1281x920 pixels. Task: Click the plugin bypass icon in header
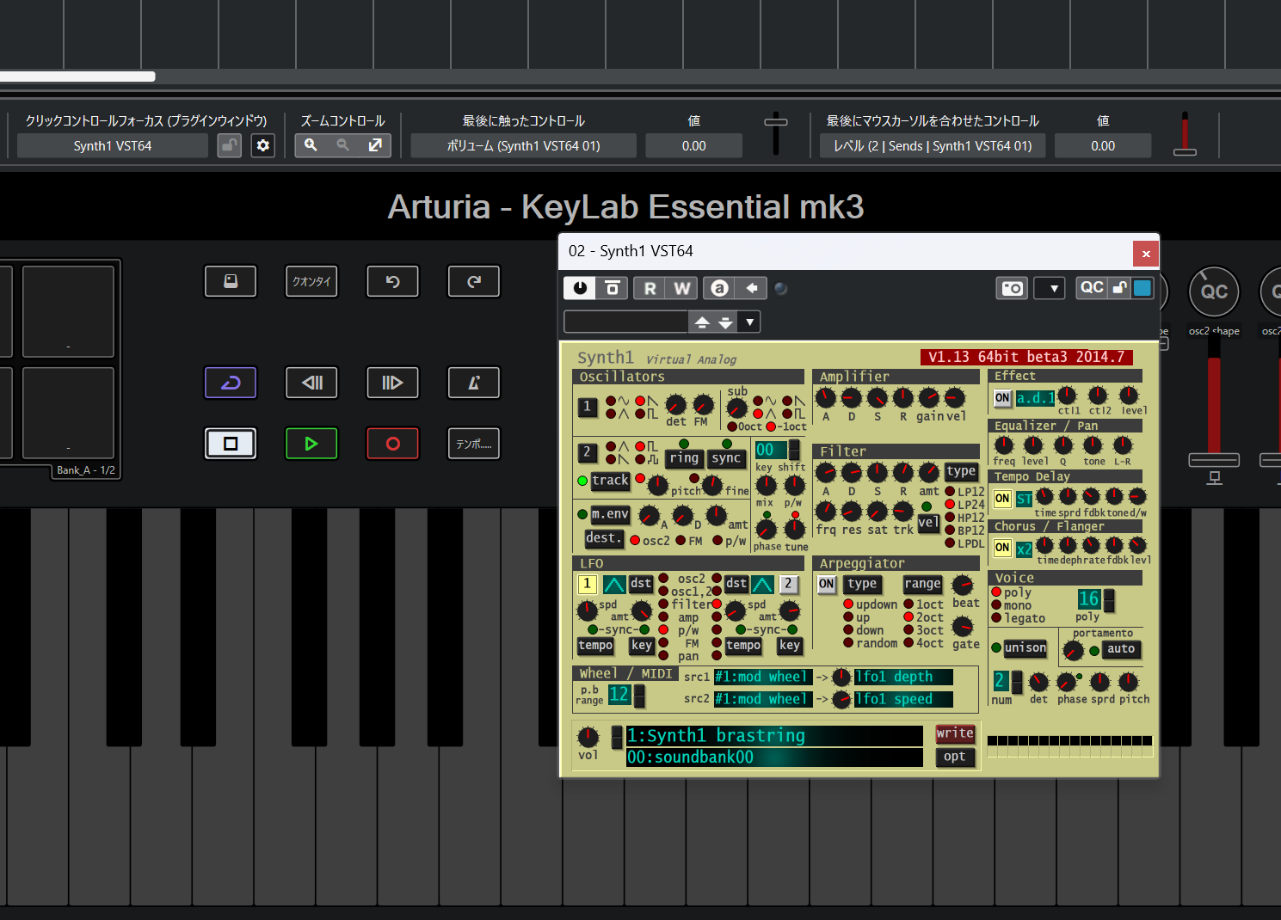pos(613,288)
